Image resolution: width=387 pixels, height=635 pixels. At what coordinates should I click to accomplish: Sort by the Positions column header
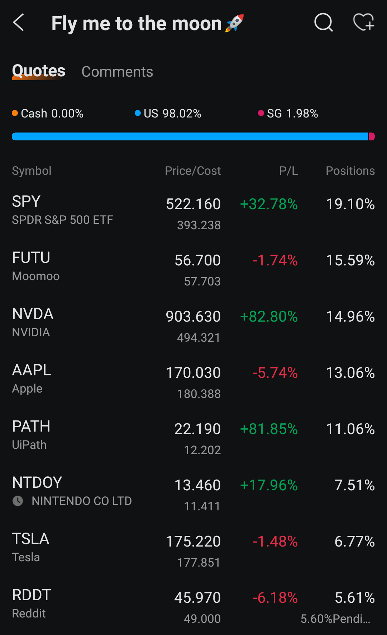[350, 171]
